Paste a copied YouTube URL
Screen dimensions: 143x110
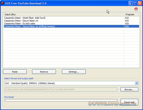coord(15,72)
